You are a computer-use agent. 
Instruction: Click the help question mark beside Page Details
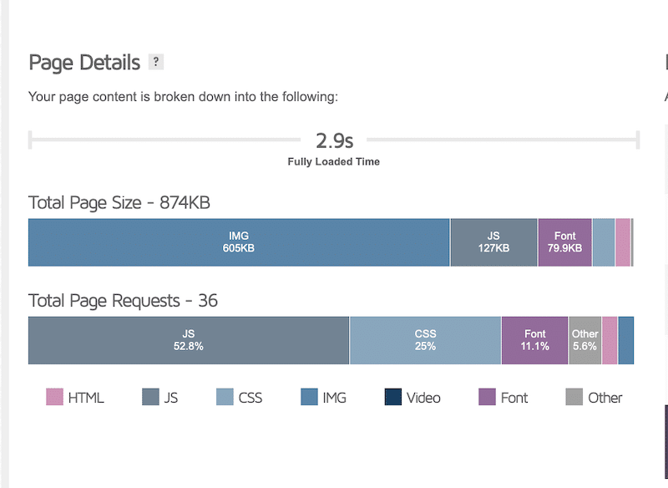pyautogui.click(x=155, y=62)
